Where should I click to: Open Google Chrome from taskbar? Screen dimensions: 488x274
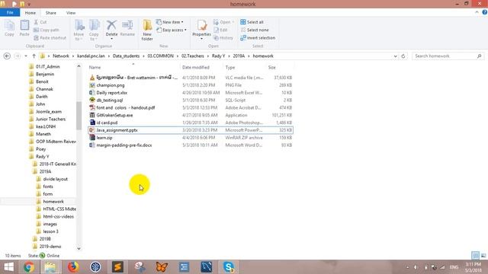point(29,267)
